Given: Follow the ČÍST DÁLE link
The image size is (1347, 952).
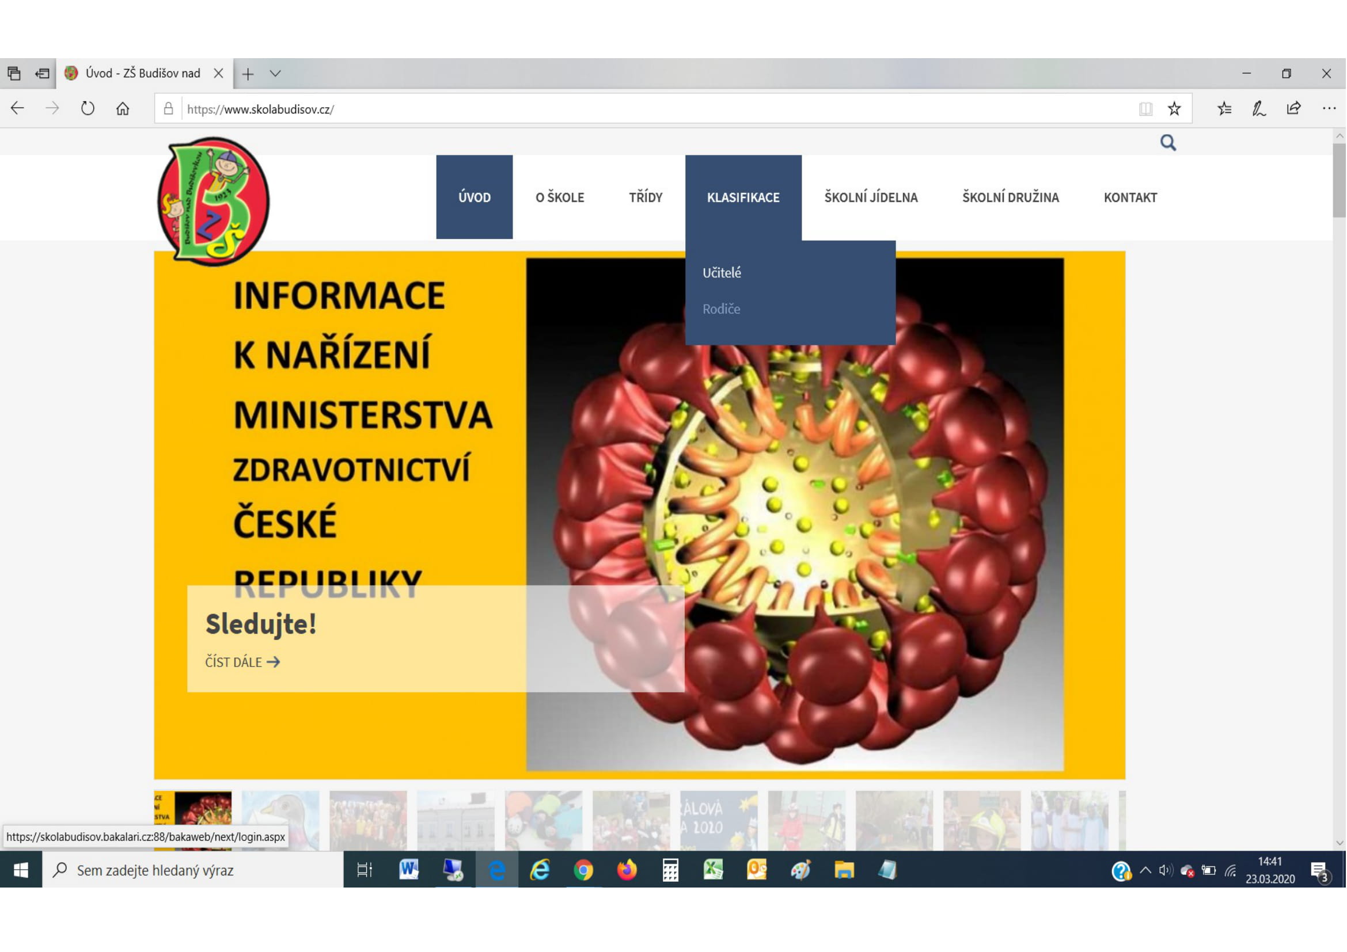Looking at the screenshot, I should coord(242,662).
